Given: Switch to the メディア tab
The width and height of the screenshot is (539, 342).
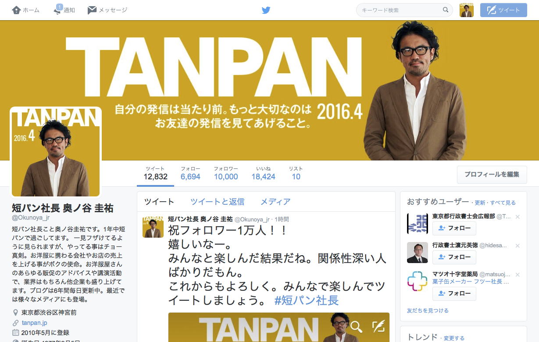Looking at the screenshot, I should point(275,202).
